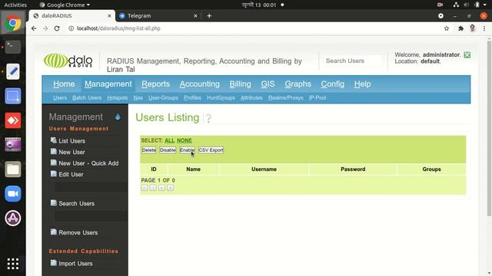Click the Delete button
Viewport: 492px width, 276px height.
(x=148, y=150)
